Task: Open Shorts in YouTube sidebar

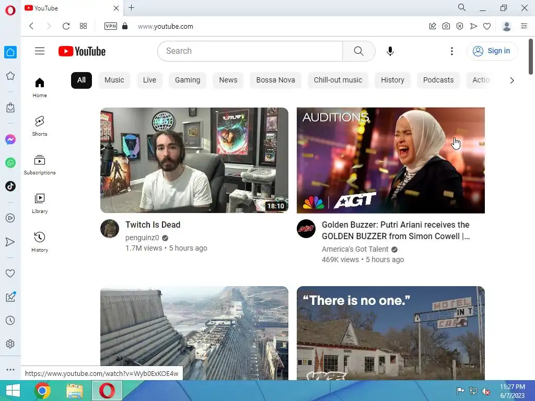Action: (x=40, y=126)
